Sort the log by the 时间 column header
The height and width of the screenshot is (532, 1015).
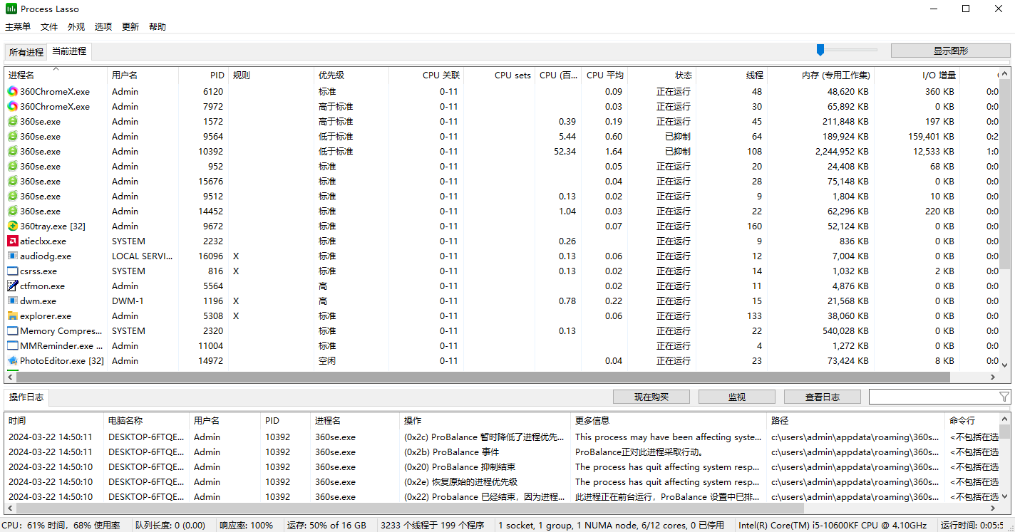coord(55,420)
